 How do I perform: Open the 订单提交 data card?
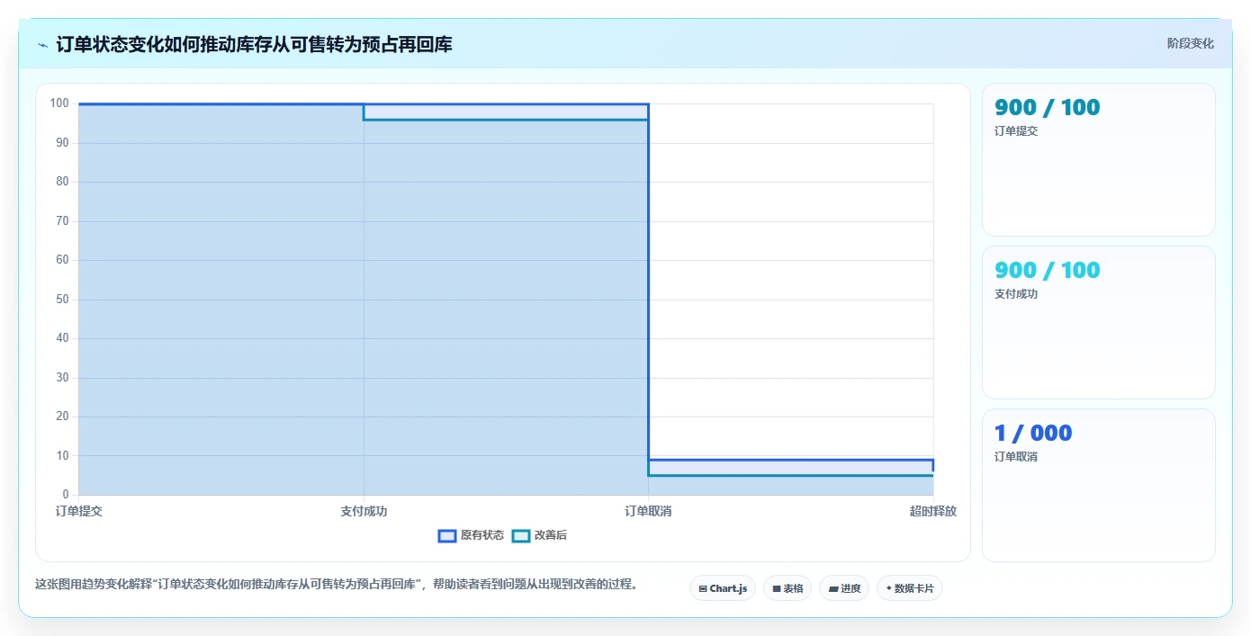click(x=1099, y=160)
